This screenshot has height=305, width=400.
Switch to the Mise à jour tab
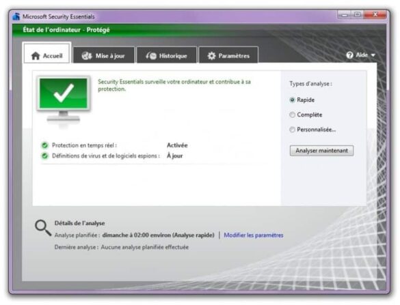point(103,55)
